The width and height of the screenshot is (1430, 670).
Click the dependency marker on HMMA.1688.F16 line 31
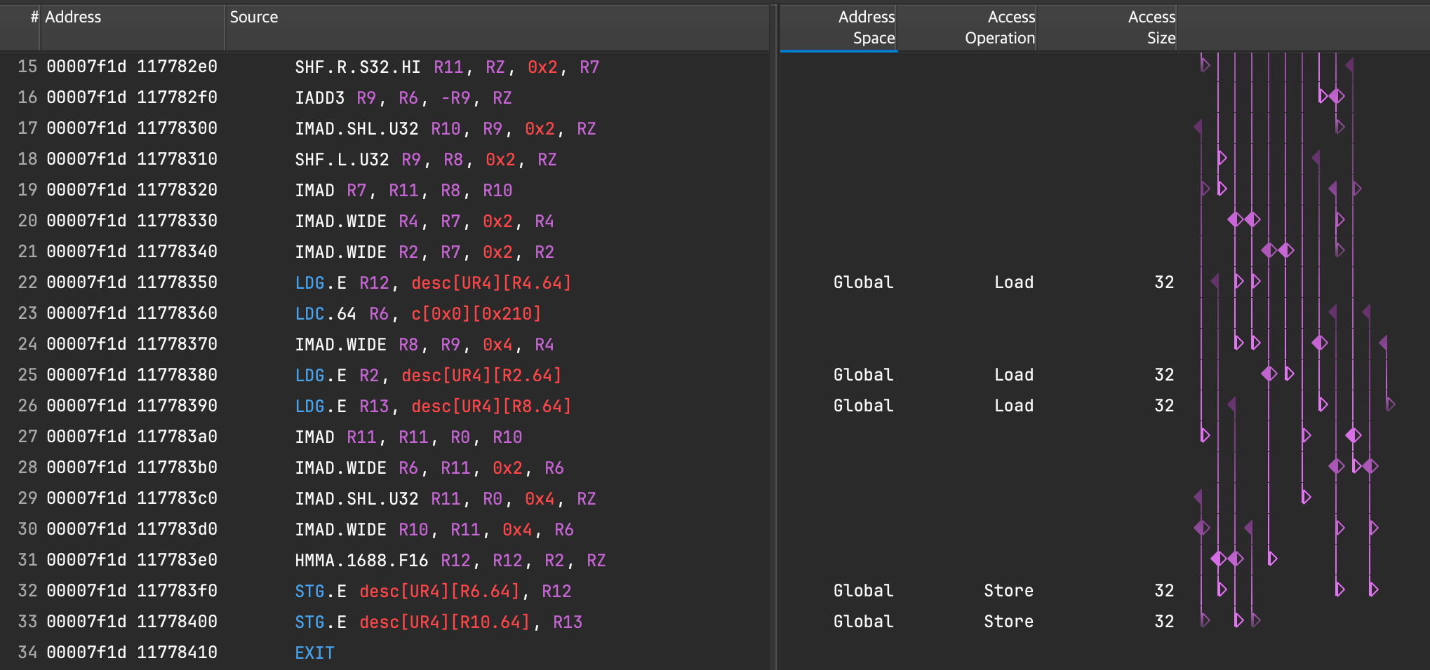point(1219,559)
